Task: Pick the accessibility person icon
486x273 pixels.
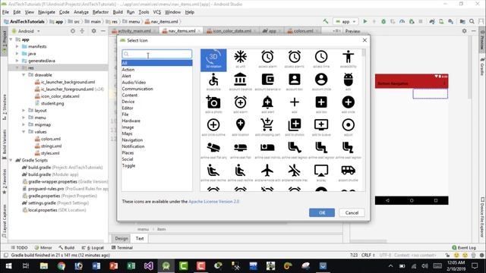Action: point(348,57)
